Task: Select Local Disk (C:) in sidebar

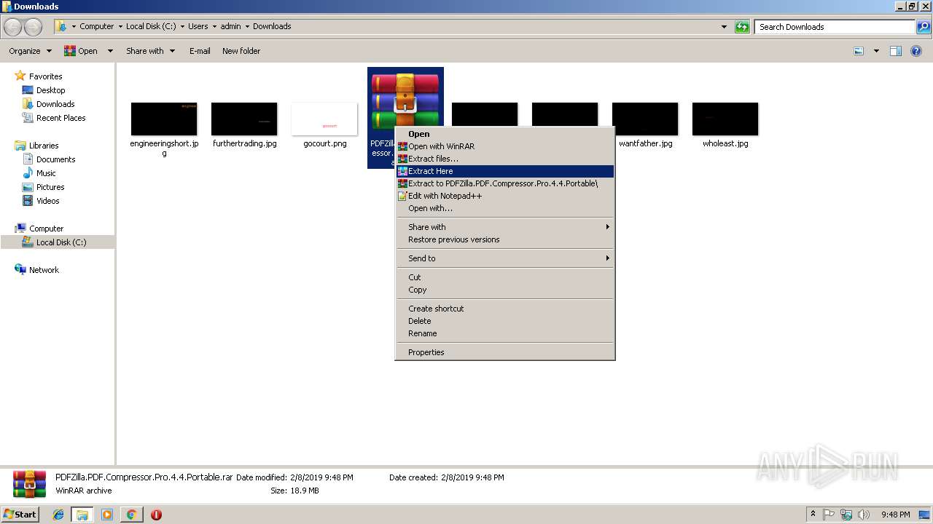Action: point(61,242)
